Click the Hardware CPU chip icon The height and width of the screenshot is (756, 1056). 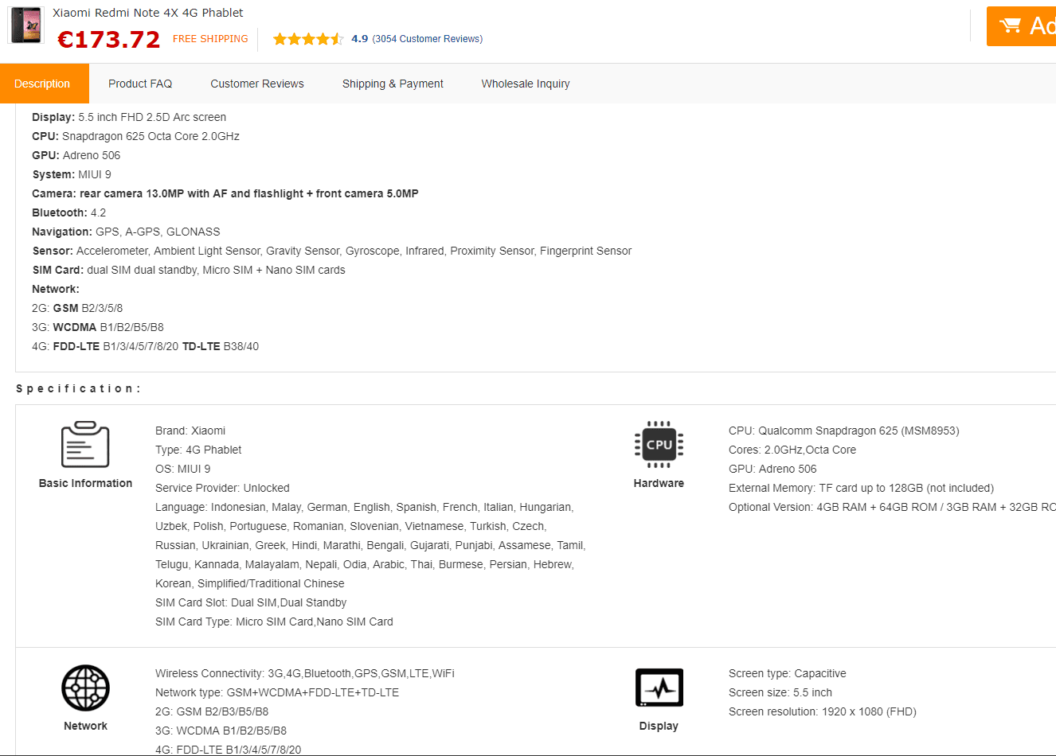coord(659,444)
